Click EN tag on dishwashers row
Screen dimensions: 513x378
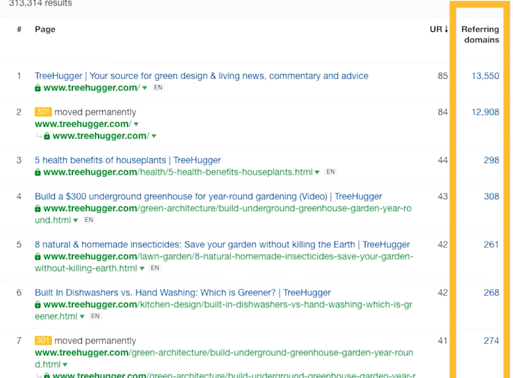pyautogui.click(x=95, y=316)
